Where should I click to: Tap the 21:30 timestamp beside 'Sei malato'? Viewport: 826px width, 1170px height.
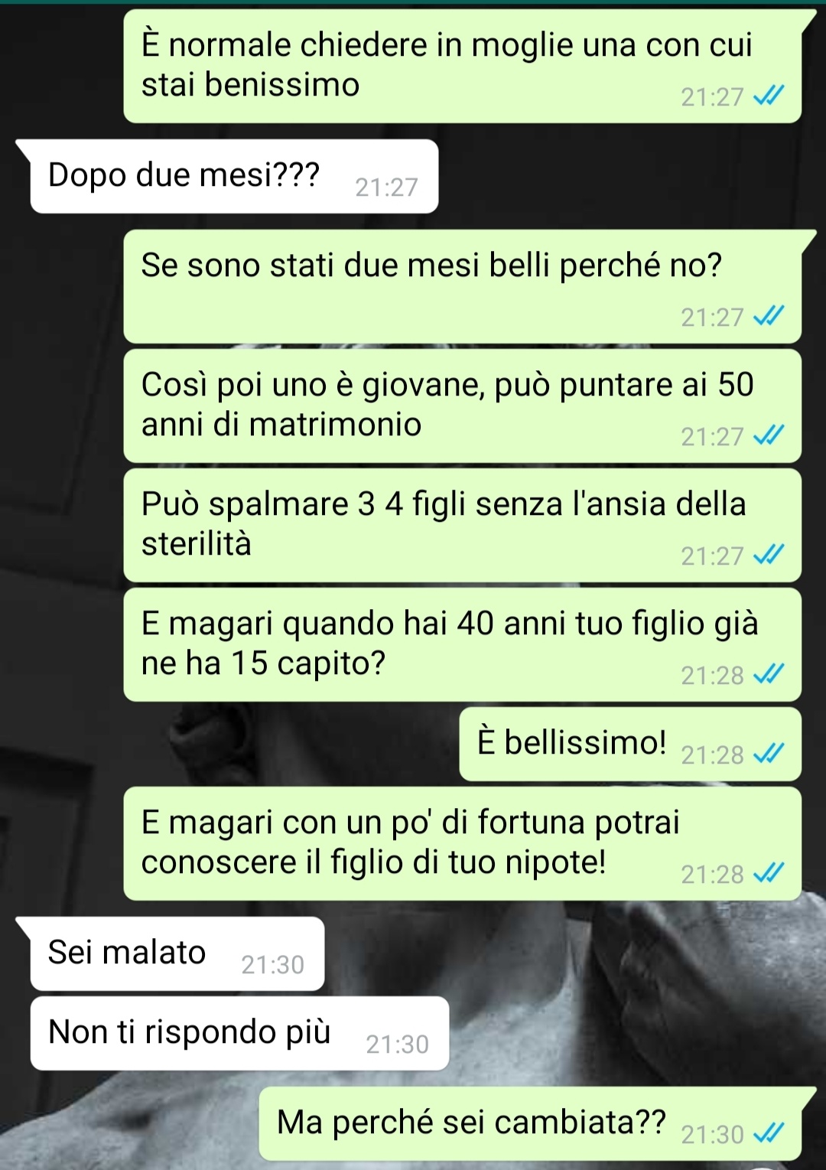273,965
